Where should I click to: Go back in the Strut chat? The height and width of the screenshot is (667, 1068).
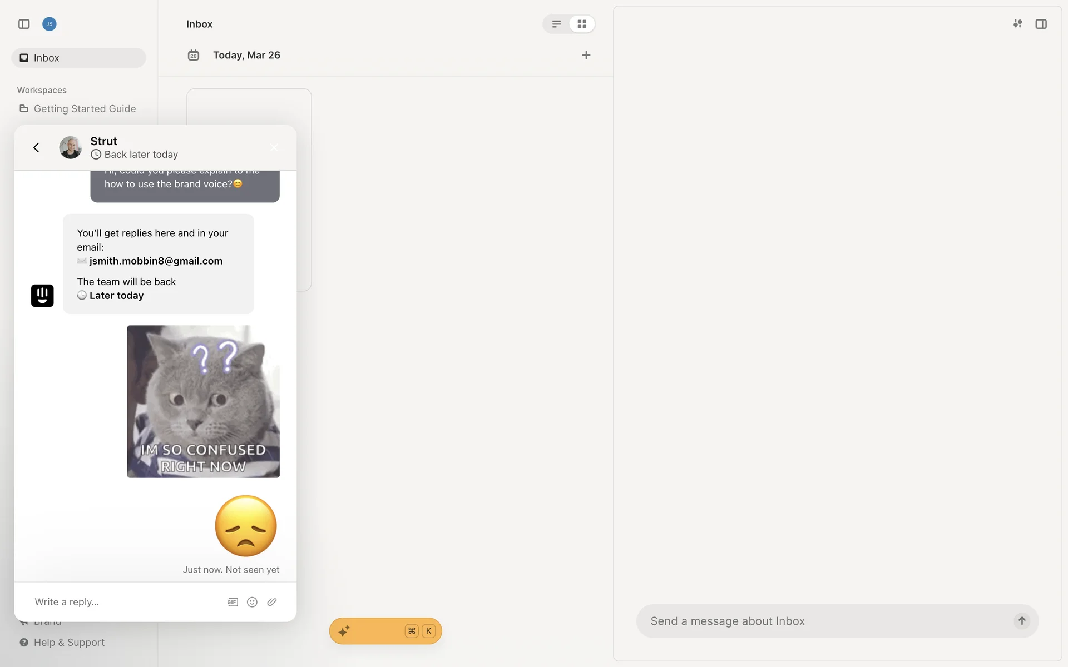36,147
